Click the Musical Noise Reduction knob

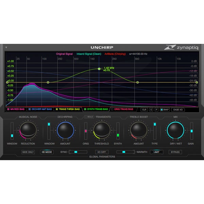pyautogui.click(x=28, y=130)
